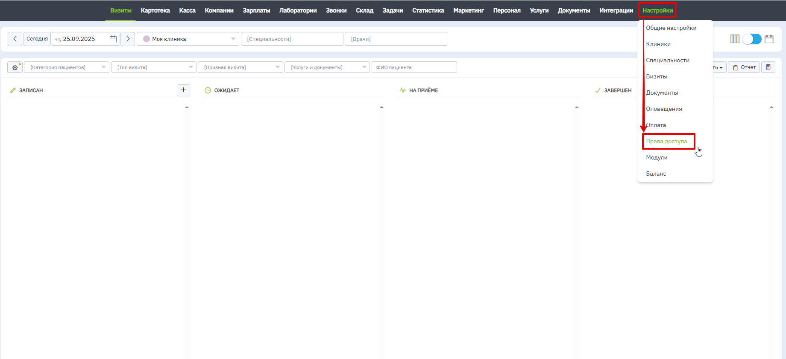This screenshot has width=786, height=359.
Task: Open filter settings gear icon
Action: click(x=15, y=67)
